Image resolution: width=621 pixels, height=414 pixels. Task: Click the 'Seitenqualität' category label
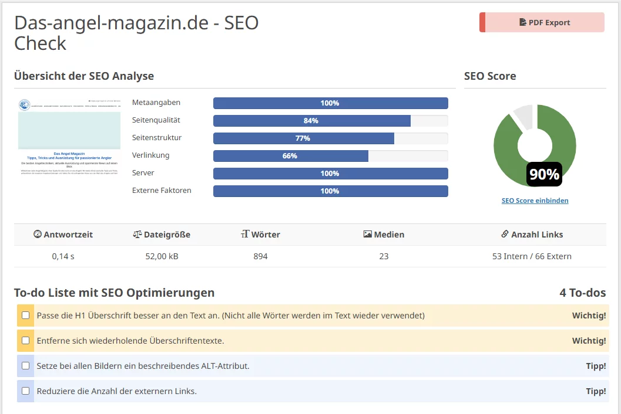156,120
